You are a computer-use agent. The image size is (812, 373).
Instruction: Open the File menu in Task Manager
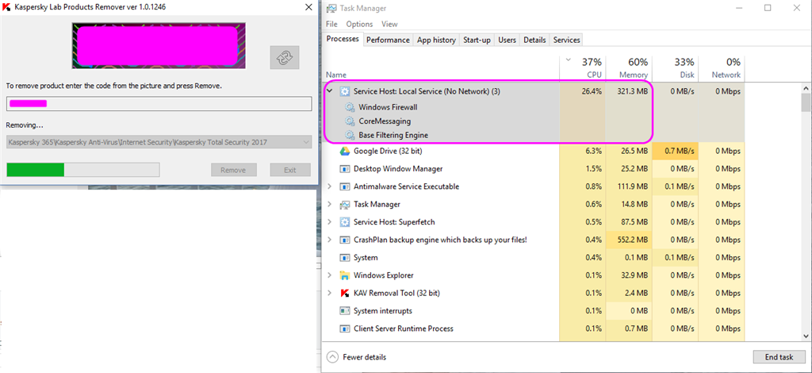pos(332,24)
